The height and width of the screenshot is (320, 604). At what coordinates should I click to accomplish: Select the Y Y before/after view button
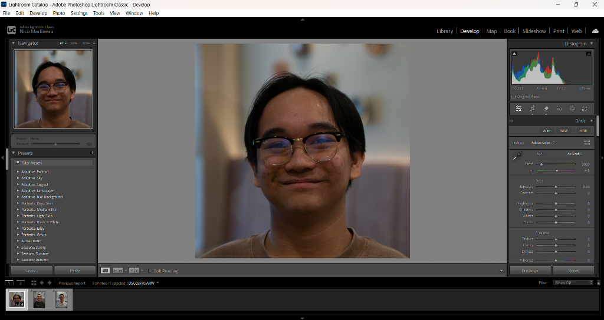(134, 270)
